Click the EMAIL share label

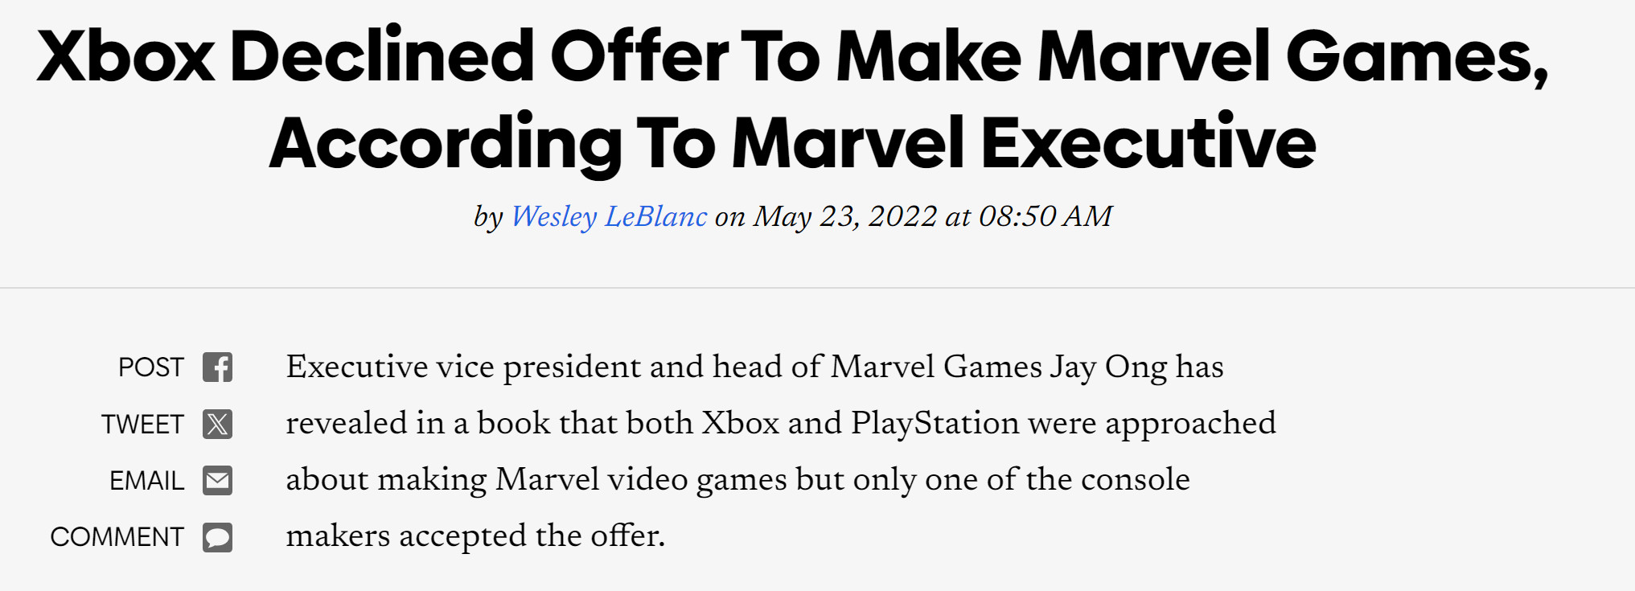[146, 481]
